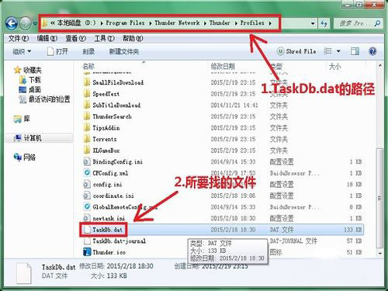388x291 pixels.
Task: Click the Back navigation arrow button
Action: [x=12, y=23]
